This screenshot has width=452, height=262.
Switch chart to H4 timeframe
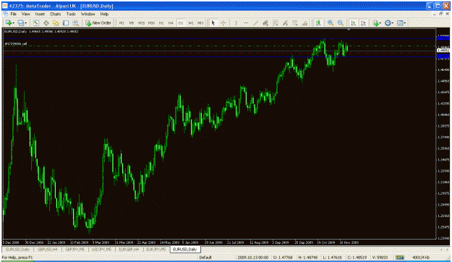tap(171, 22)
